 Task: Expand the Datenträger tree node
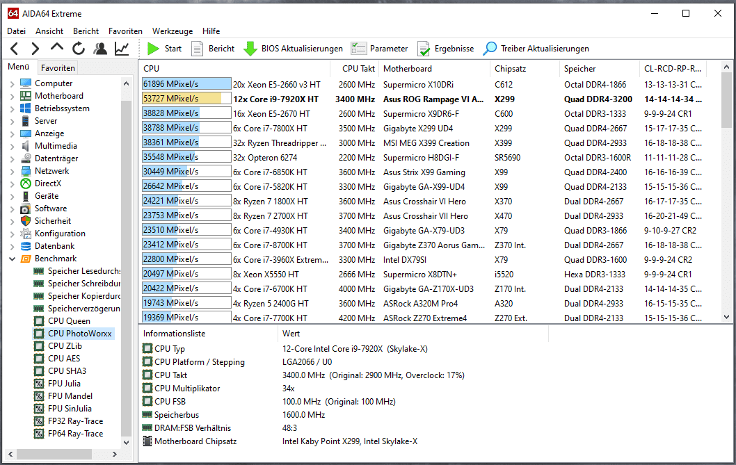click(13, 158)
